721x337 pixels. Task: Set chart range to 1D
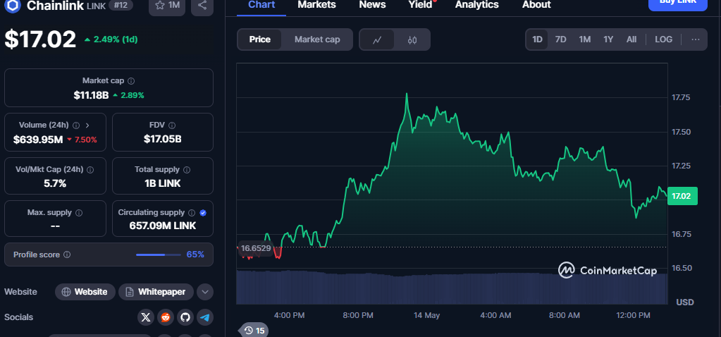pyautogui.click(x=537, y=39)
